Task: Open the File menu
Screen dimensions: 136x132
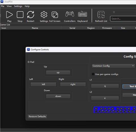Action: pyautogui.click(x=3, y=6)
